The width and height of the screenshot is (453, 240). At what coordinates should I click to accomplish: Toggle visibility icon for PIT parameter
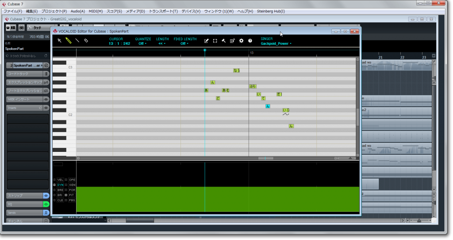coord(66,195)
